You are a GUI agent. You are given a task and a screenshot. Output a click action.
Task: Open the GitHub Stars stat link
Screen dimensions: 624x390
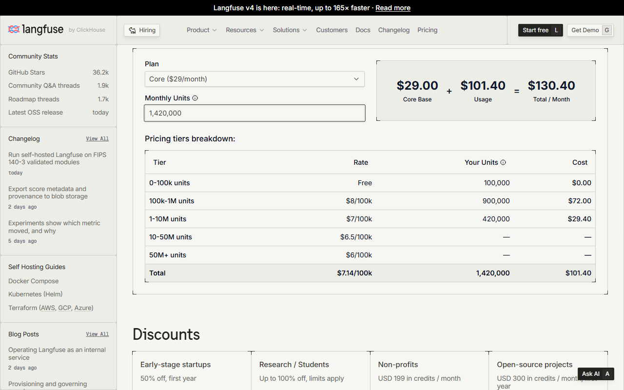(58, 72)
